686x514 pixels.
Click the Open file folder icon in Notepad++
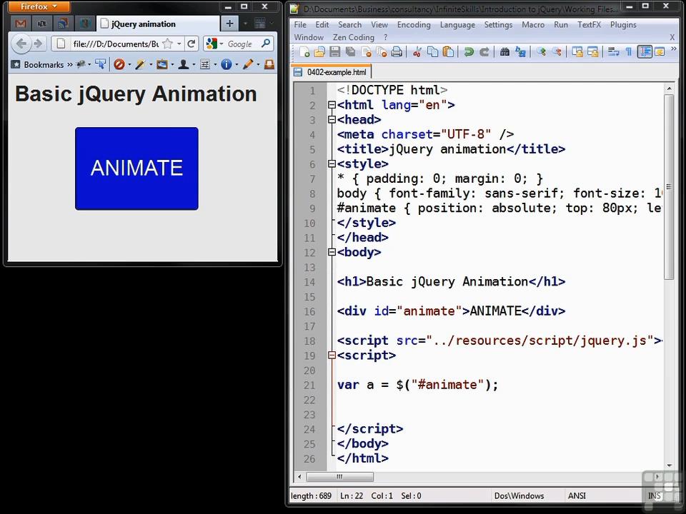click(320, 52)
